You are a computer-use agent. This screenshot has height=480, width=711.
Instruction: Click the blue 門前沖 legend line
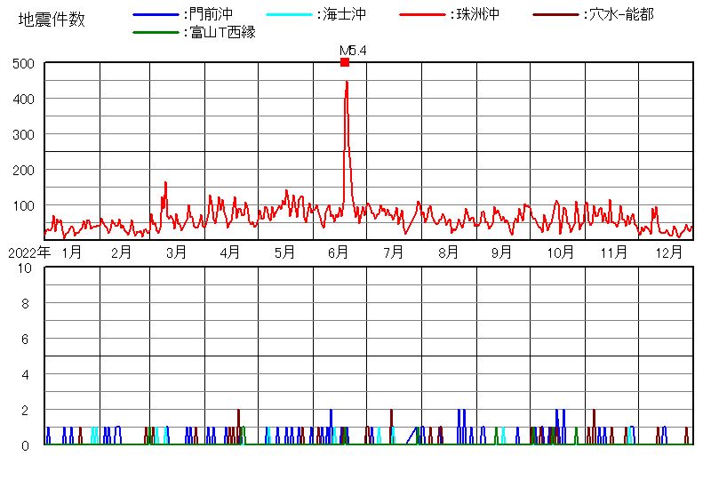[x=156, y=15]
